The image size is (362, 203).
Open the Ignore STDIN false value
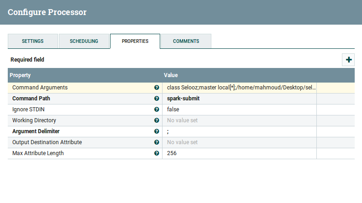[173, 109]
